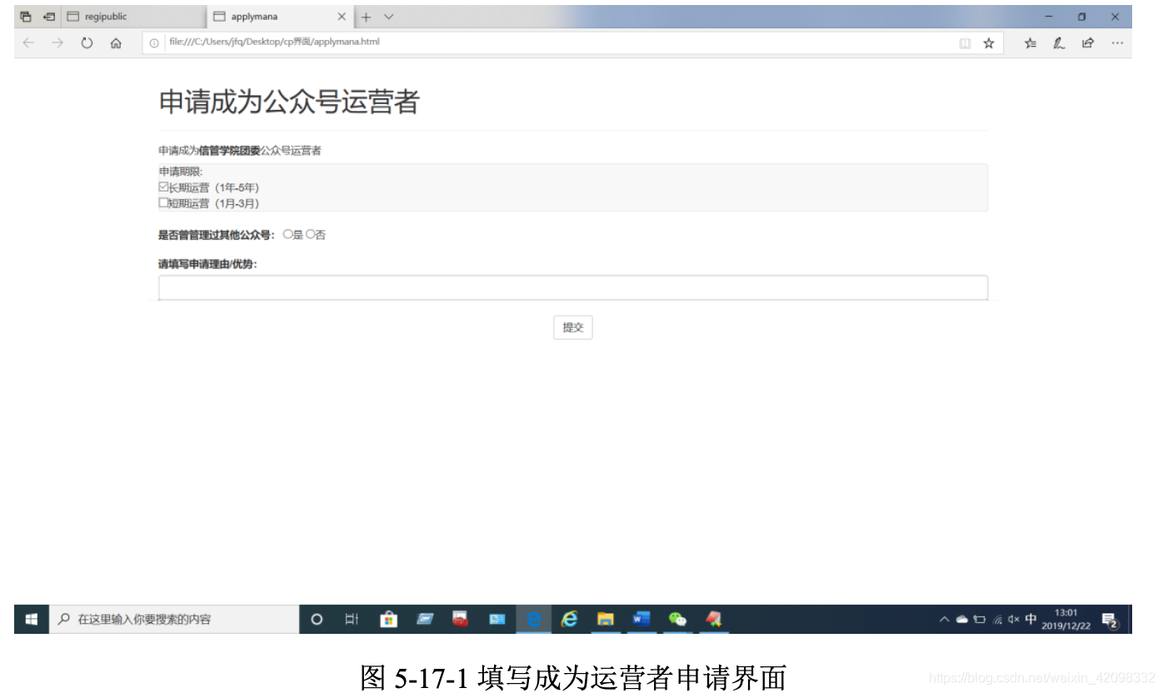Expand the tab previews chevron
The height and width of the screenshot is (693, 1163).
pyautogui.click(x=388, y=17)
